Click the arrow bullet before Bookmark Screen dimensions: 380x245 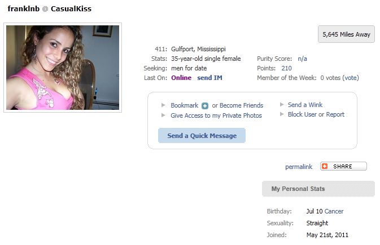(x=163, y=105)
